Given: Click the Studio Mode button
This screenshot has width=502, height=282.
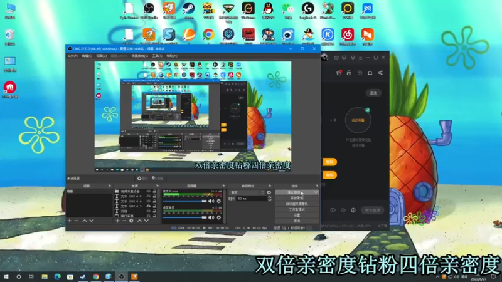Looking at the screenshot, I should [x=297, y=209].
